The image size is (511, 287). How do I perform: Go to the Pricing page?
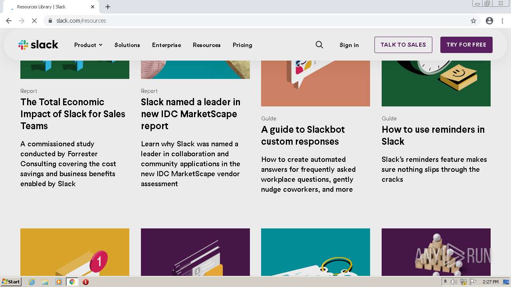point(242,45)
